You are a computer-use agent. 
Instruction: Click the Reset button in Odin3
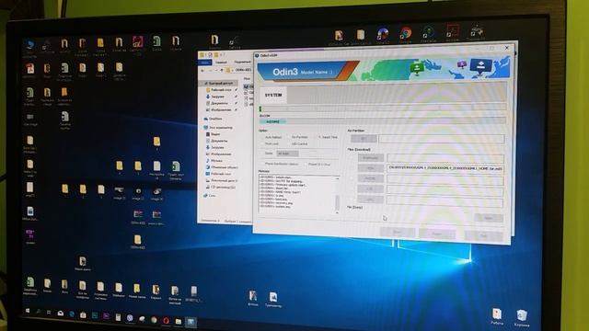(437, 234)
